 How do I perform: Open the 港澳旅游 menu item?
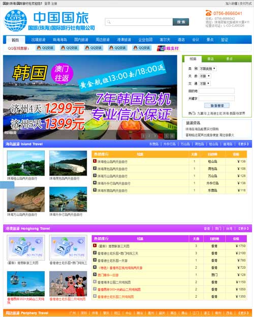(124, 40)
